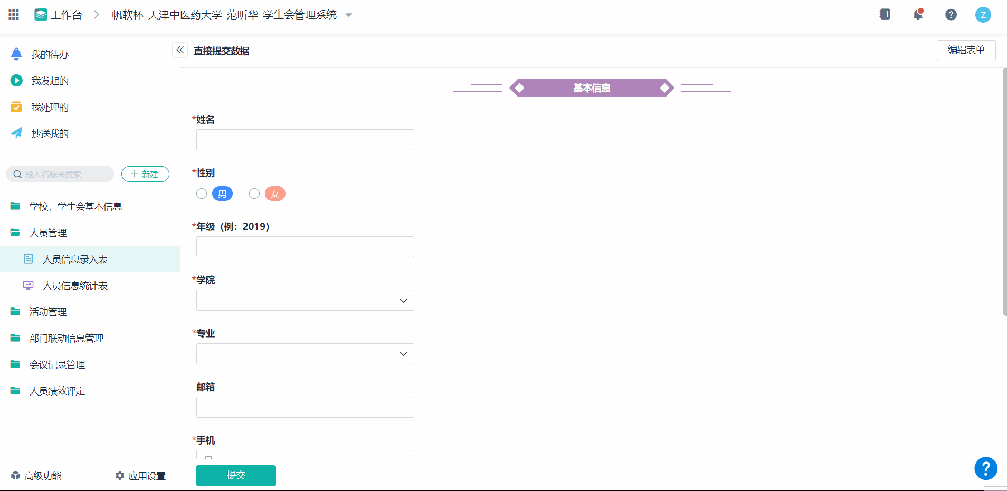Open 人员信息统计表 in the sidebar
This screenshot has width=1007, height=491.
coord(75,285)
